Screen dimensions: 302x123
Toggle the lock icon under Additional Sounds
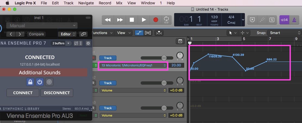tap(30, 82)
